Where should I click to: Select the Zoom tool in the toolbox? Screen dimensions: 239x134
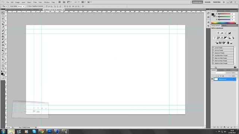tap(3, 68)
